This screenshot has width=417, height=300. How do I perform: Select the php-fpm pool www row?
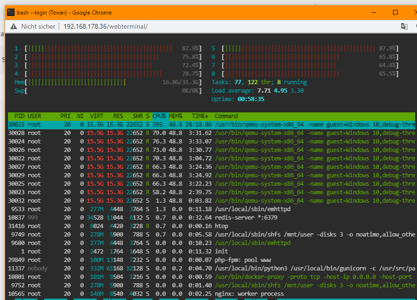click(x=211, y=260)
